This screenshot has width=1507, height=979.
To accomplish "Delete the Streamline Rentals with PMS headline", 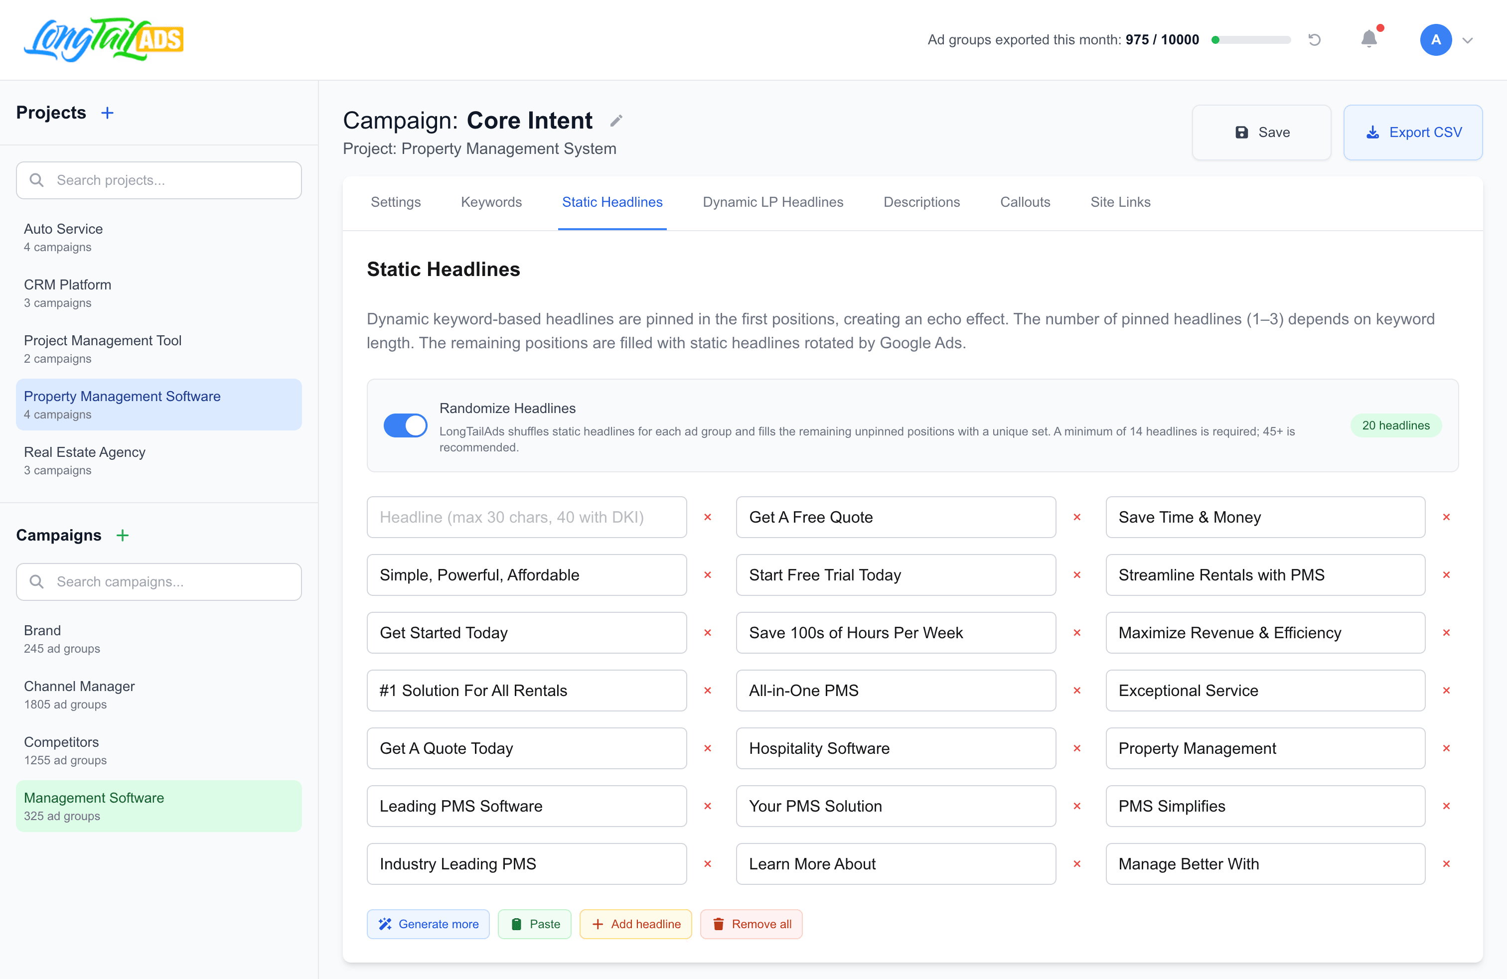I will click(x=1447, y=574).
